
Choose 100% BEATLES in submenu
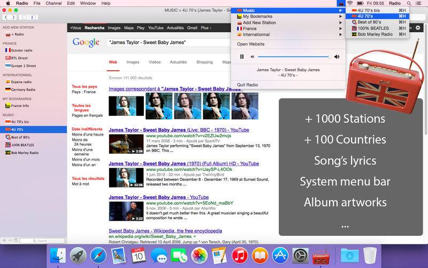tap(377, 28)
